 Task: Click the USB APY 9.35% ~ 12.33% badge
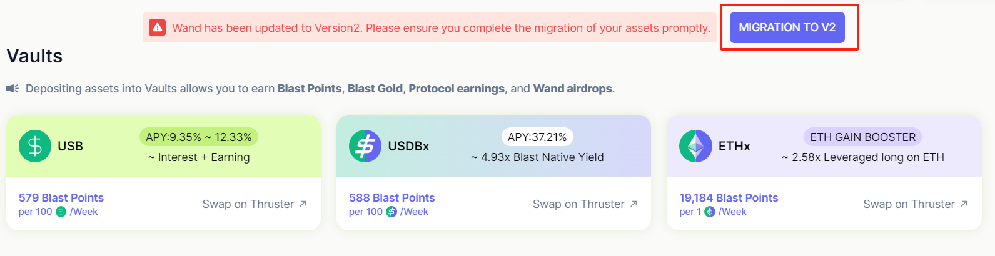click(199, 137)
